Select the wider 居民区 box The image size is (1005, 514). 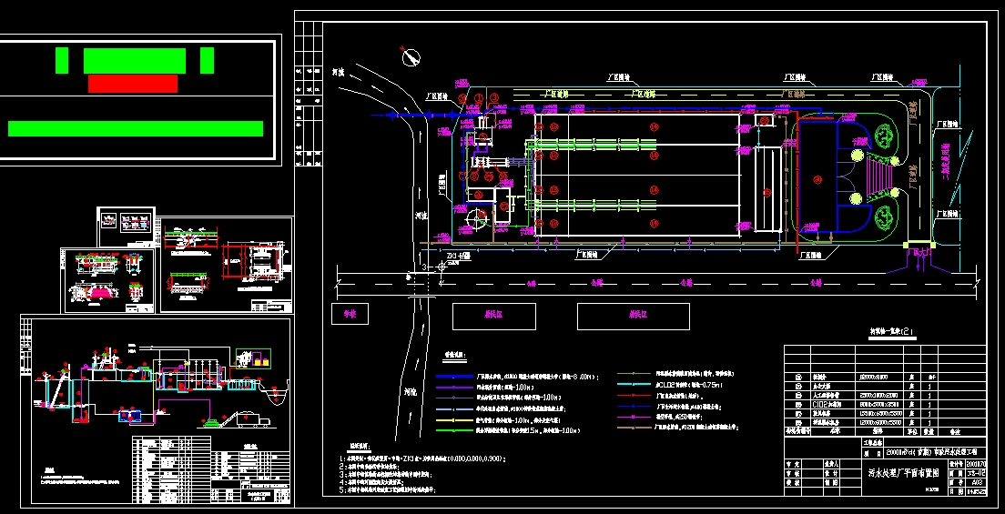pyautogui.click(x=634, y=316)
